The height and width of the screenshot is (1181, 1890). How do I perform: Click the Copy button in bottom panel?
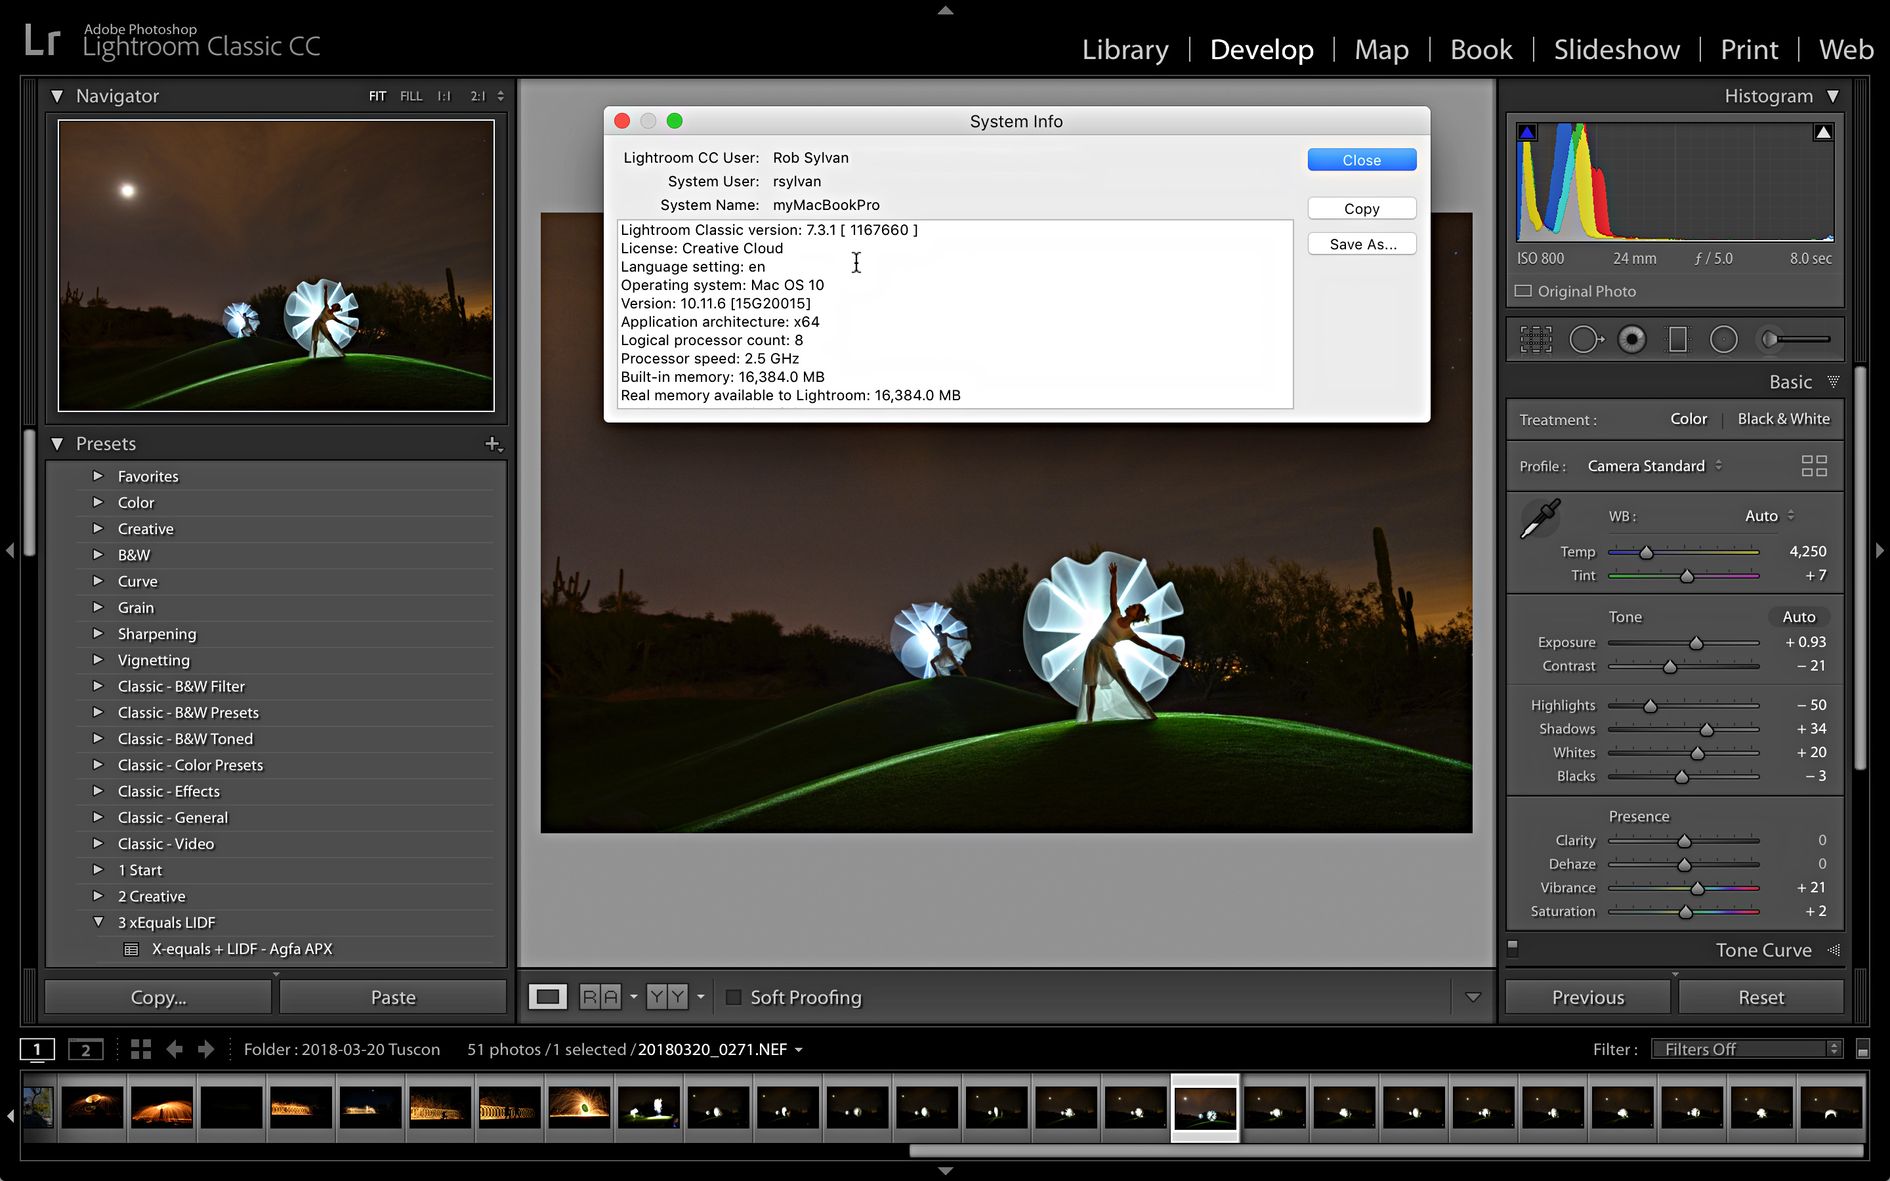coord(158,997)
